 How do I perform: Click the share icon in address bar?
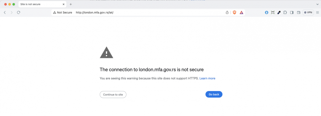[x=227, y=12]
